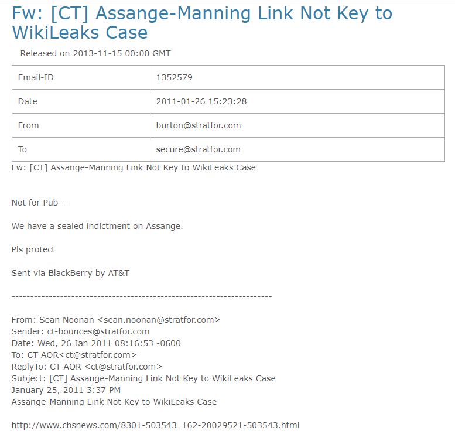Click the date value 2011-01-26 15:23:28

pos(201,101)
